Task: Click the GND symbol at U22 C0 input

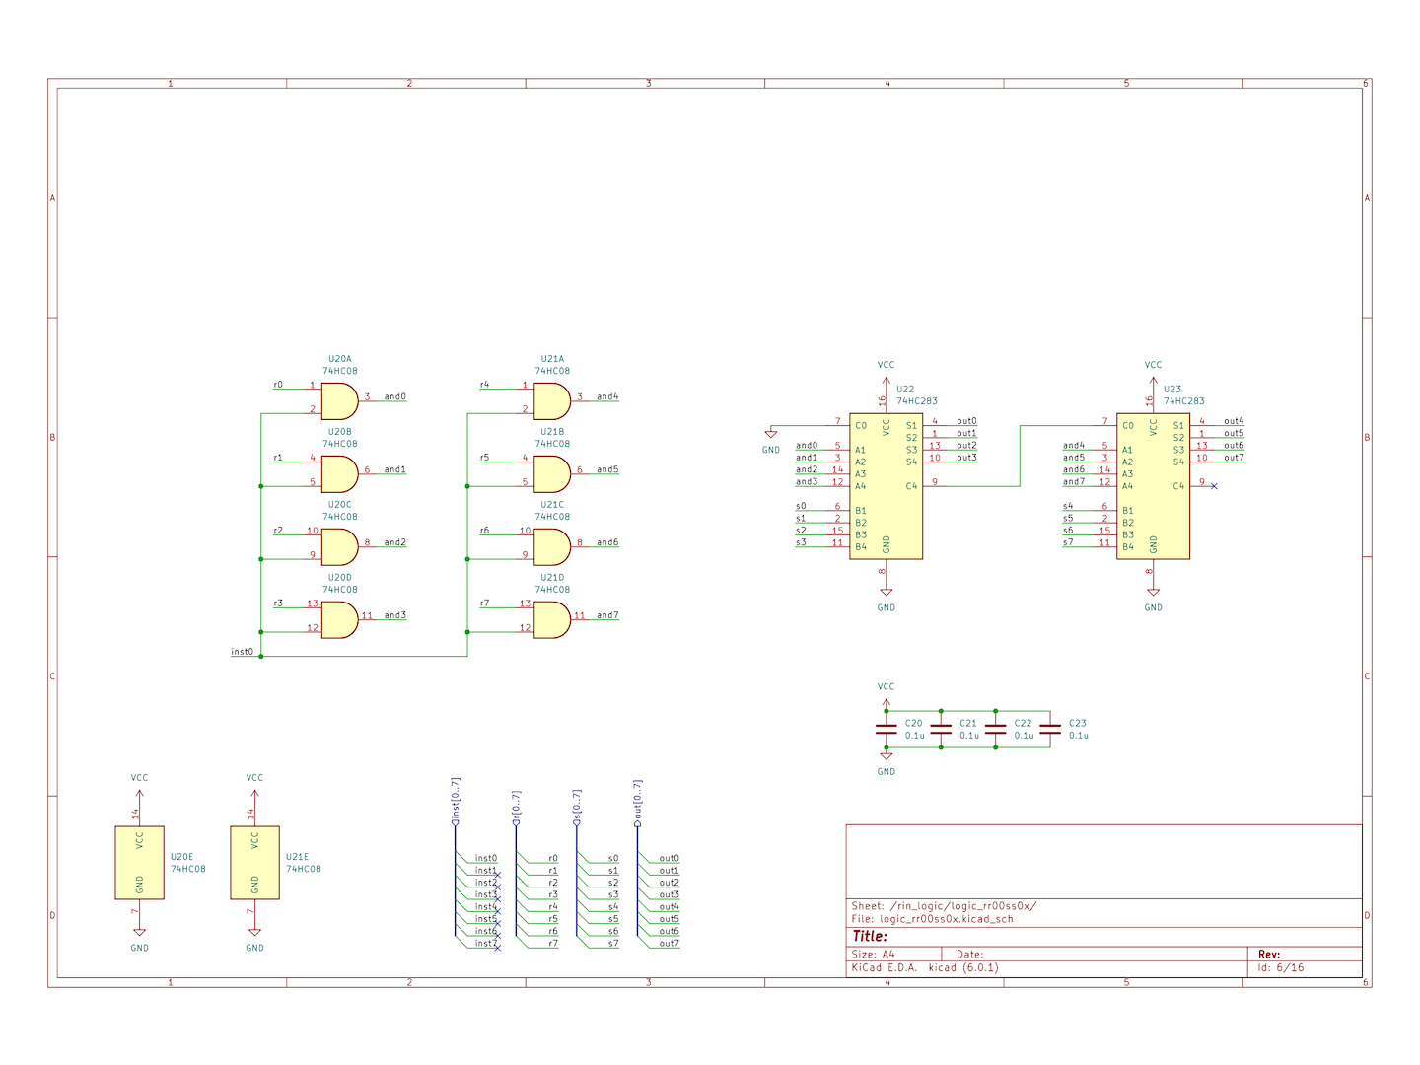Action: pyautogui.click(x=771, y=434)
